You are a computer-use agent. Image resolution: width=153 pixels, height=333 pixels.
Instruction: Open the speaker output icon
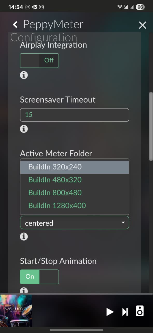click(x=140, y=311)
